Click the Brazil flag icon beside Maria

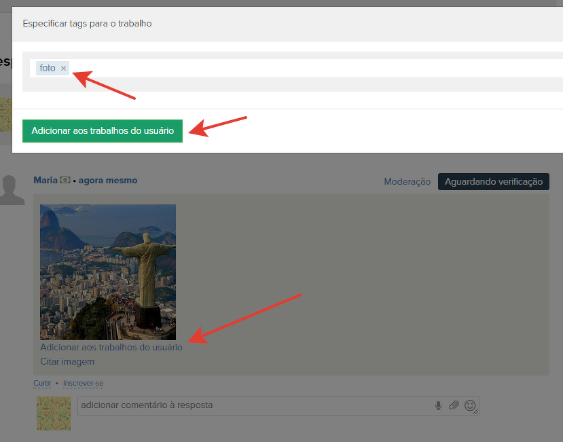point(65,181)
